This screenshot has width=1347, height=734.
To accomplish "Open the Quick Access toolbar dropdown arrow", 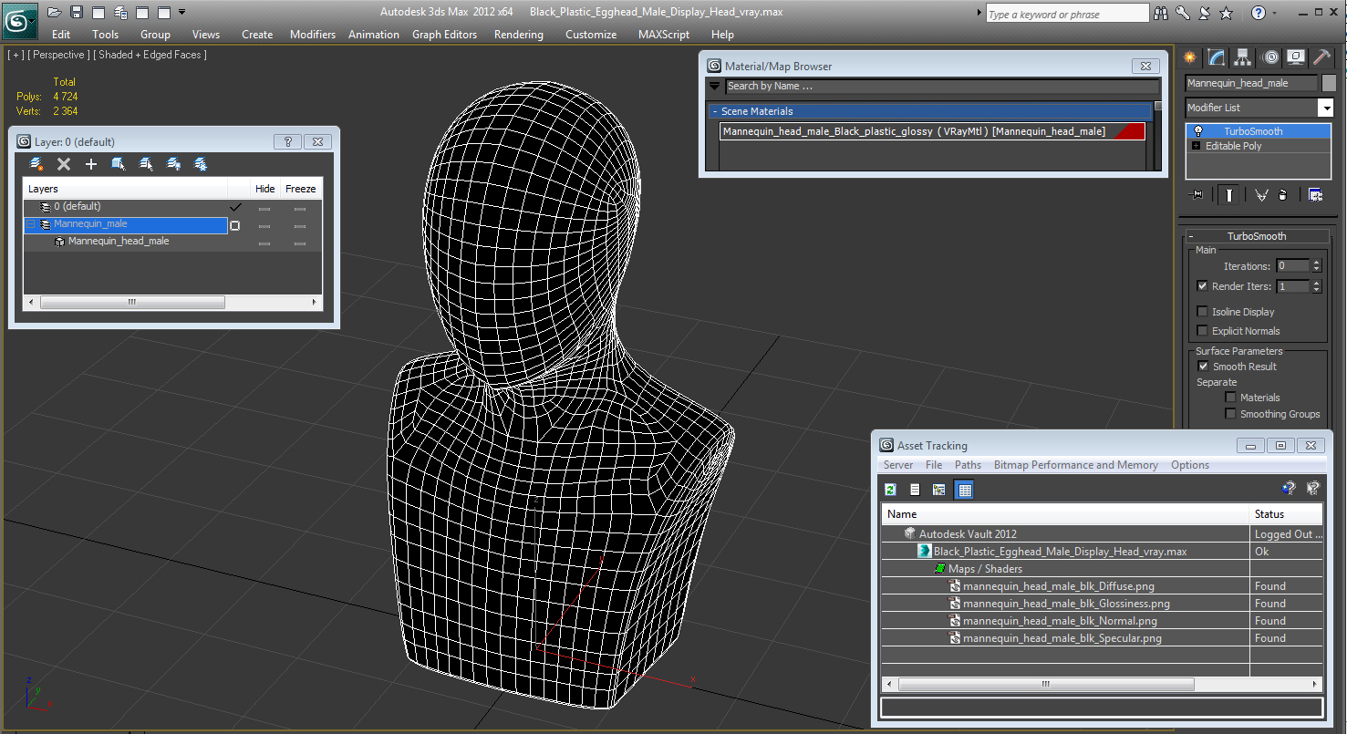I will tap(181, 12).
